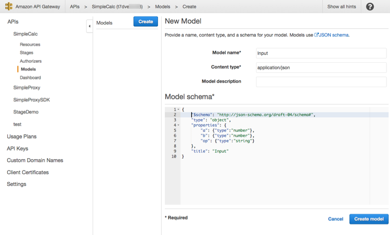Click the $schema line in the editor
This screenshot has height=235, width=390.
(x=253, y=115)
